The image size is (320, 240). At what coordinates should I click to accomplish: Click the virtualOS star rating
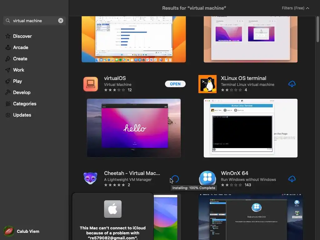(114, 90)
